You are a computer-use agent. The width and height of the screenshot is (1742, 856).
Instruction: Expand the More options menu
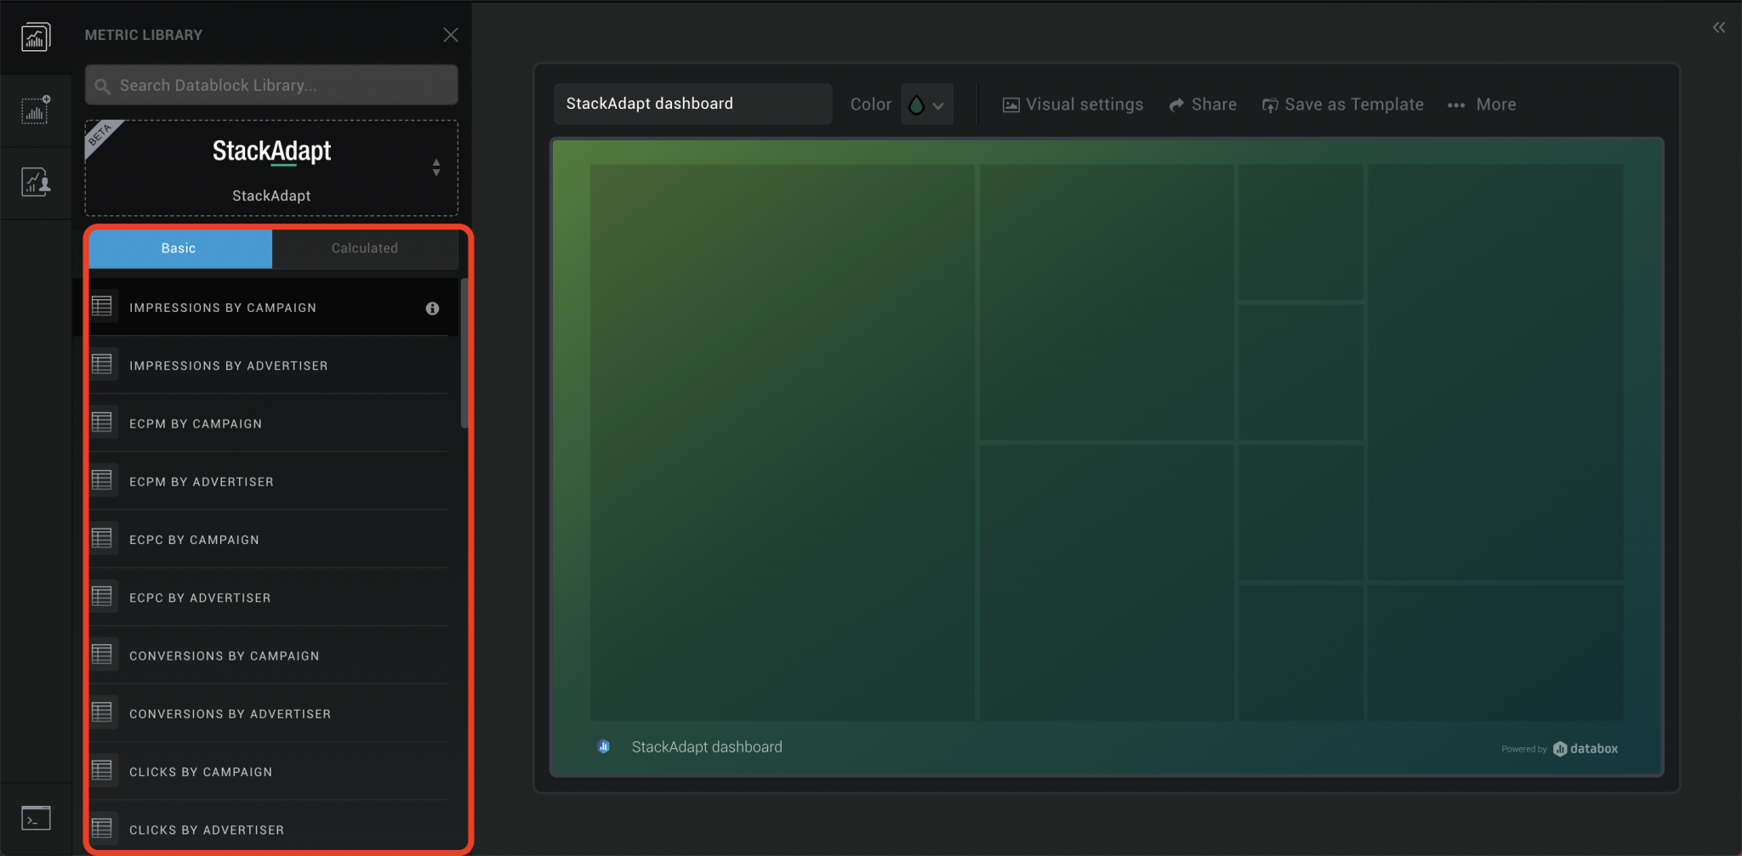click(1482, 104)
